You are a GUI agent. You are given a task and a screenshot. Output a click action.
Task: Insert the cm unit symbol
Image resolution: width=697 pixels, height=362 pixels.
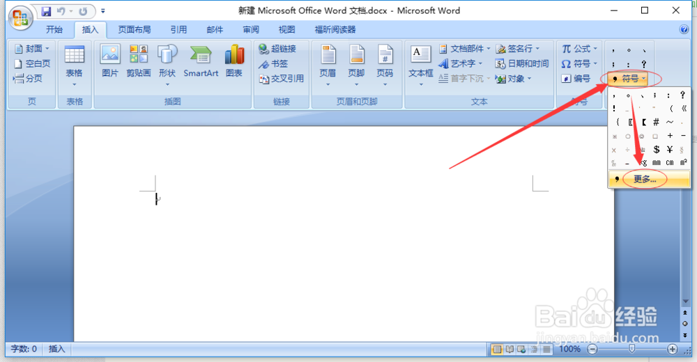tap(670, 163)
